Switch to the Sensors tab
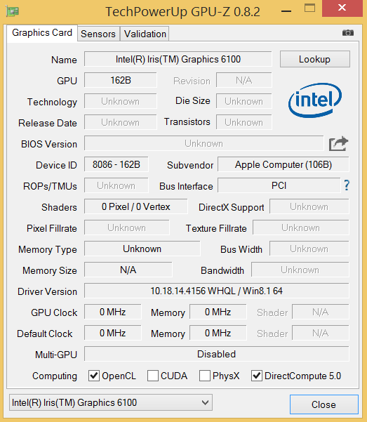 [x=98, y=34]
